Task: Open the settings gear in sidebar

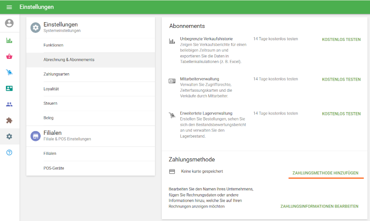Action: pos(9,136)
